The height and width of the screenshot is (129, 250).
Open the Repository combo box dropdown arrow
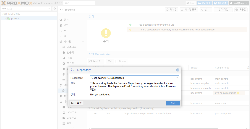tap(177, 78)
